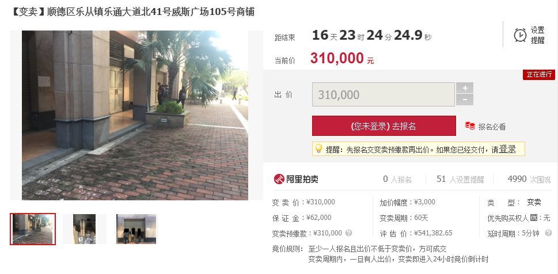The height and width of the screenshot is (274, 558).
Task: Click the 阿里拍卖 logo
Action: click(296, 179)
